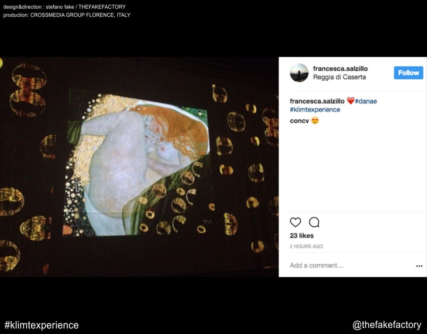This screenshot has height=334, width=427.
Task: Open the three-dot more options menu
Action: click(x=419, y=266)
